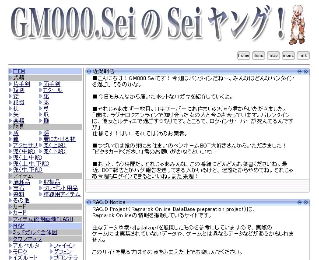Open the ゲフェン town link
The width and height of the screenshot is (319, 260).
coord(63,251)
